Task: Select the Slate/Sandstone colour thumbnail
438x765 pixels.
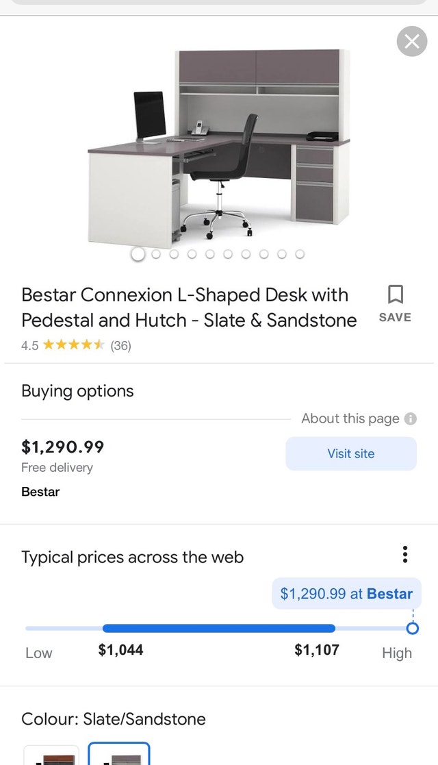Action: (x=118, y=756)
